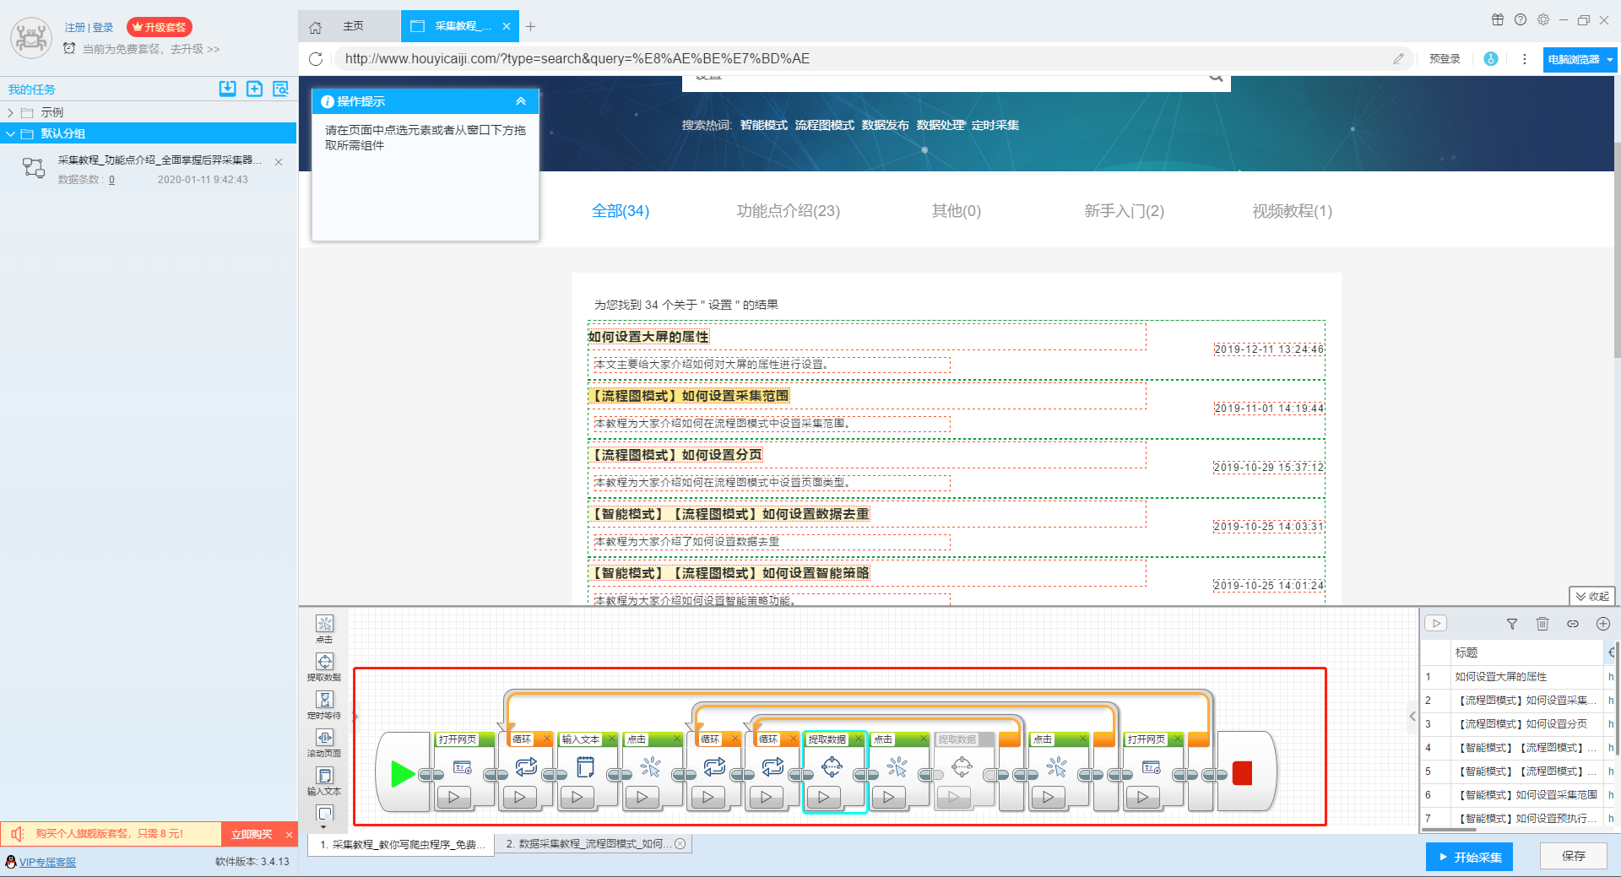This screenshot has width=1621, height=877.
Task: Select the 定时等待 component in the palette
Action: click(324, 705)
